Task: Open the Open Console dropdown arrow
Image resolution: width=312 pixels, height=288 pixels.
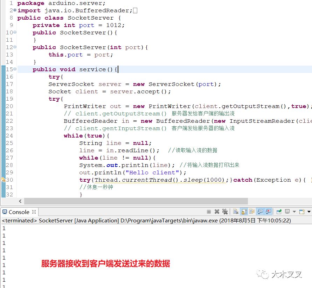Action: (x=309, y=212)
